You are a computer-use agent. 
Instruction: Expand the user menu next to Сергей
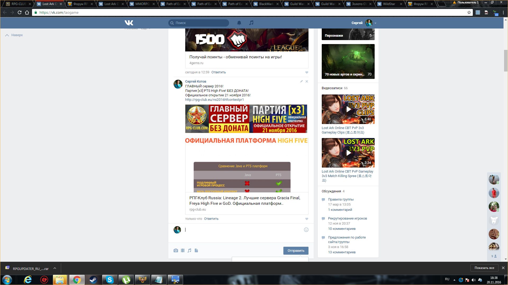(x=375, y=23)
